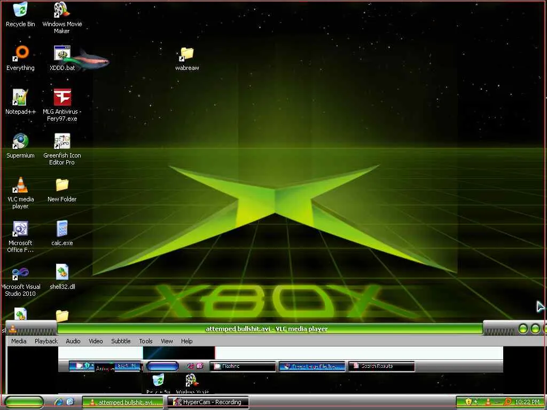Image resolution: width=547 pixels, height=410 pixels.
Task: Select the shell32.dll file icon
Action: (62, 277)
